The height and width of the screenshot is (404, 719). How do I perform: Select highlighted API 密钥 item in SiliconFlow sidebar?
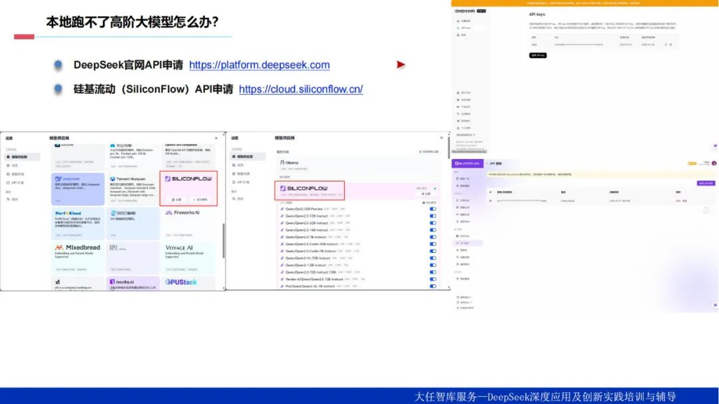468,243
